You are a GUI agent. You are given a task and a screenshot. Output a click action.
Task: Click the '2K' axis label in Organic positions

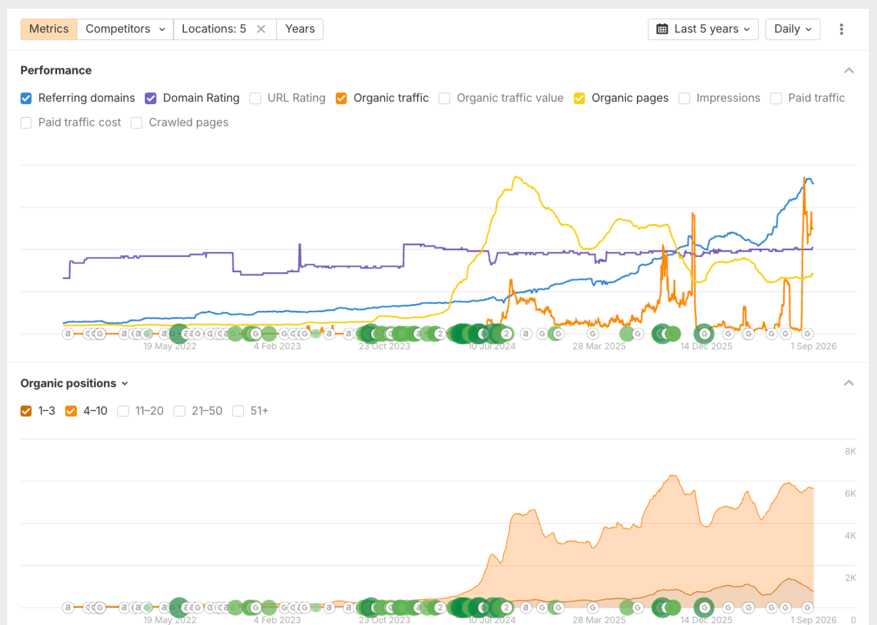(x=850, y=578)
